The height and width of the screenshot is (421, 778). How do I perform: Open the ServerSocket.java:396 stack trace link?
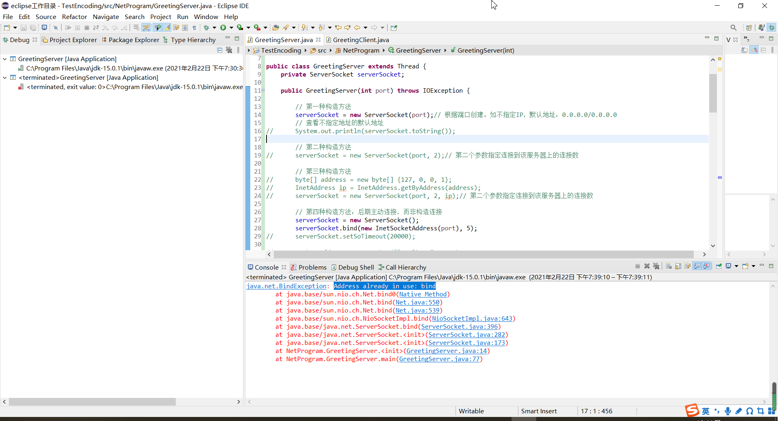click(459, 326)
